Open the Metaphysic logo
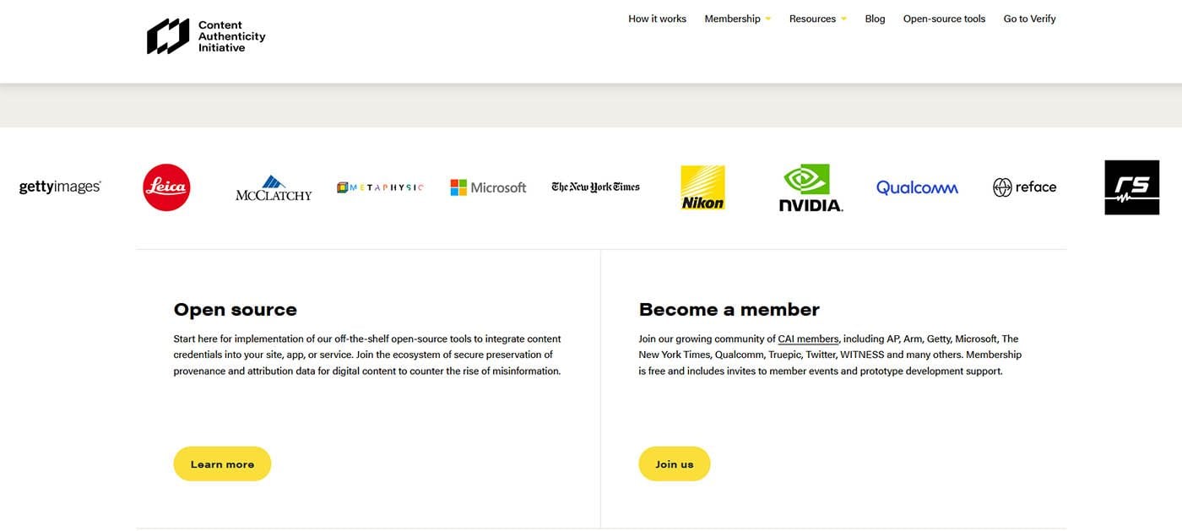1182x531 pixels. point(380,187)
